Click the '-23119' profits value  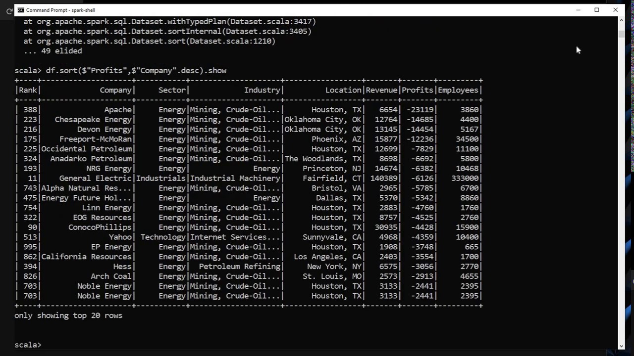[x=420, y=110]
